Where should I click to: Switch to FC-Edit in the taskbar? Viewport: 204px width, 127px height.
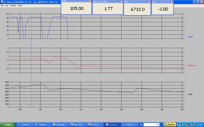pyautogui.click(x=95, y=124)
